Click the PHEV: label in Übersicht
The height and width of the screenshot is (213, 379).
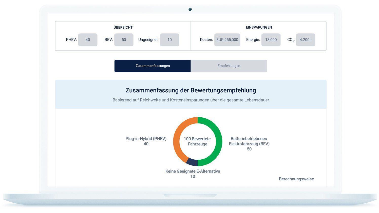point(71,40)
